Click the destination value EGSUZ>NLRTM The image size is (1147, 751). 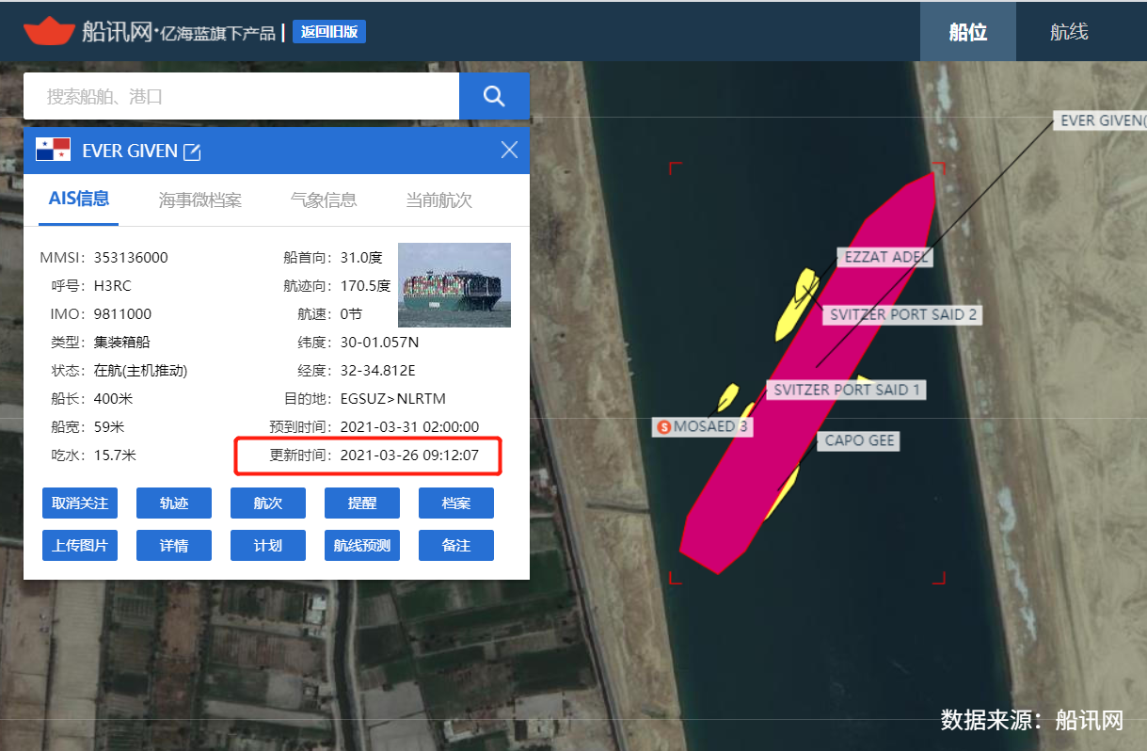click(x=392, y=399)
